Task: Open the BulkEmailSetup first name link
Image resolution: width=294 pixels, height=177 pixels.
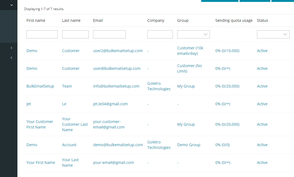Action: (x=40, y=86)
